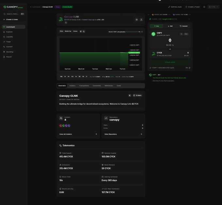The height and width of the screenshot is (205, 222).
Task: Go to the Liquidity sidebar section
Action: point(14,37)
